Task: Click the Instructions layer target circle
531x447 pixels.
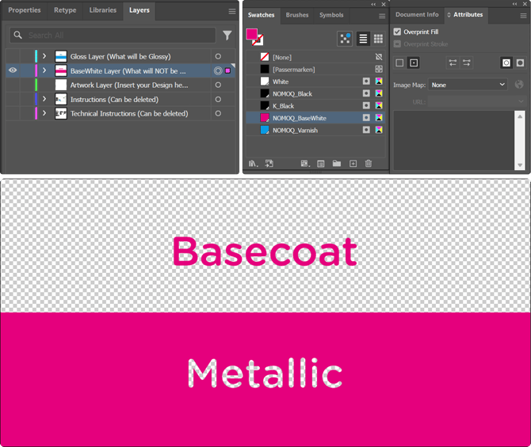Action: click(218, 99)
